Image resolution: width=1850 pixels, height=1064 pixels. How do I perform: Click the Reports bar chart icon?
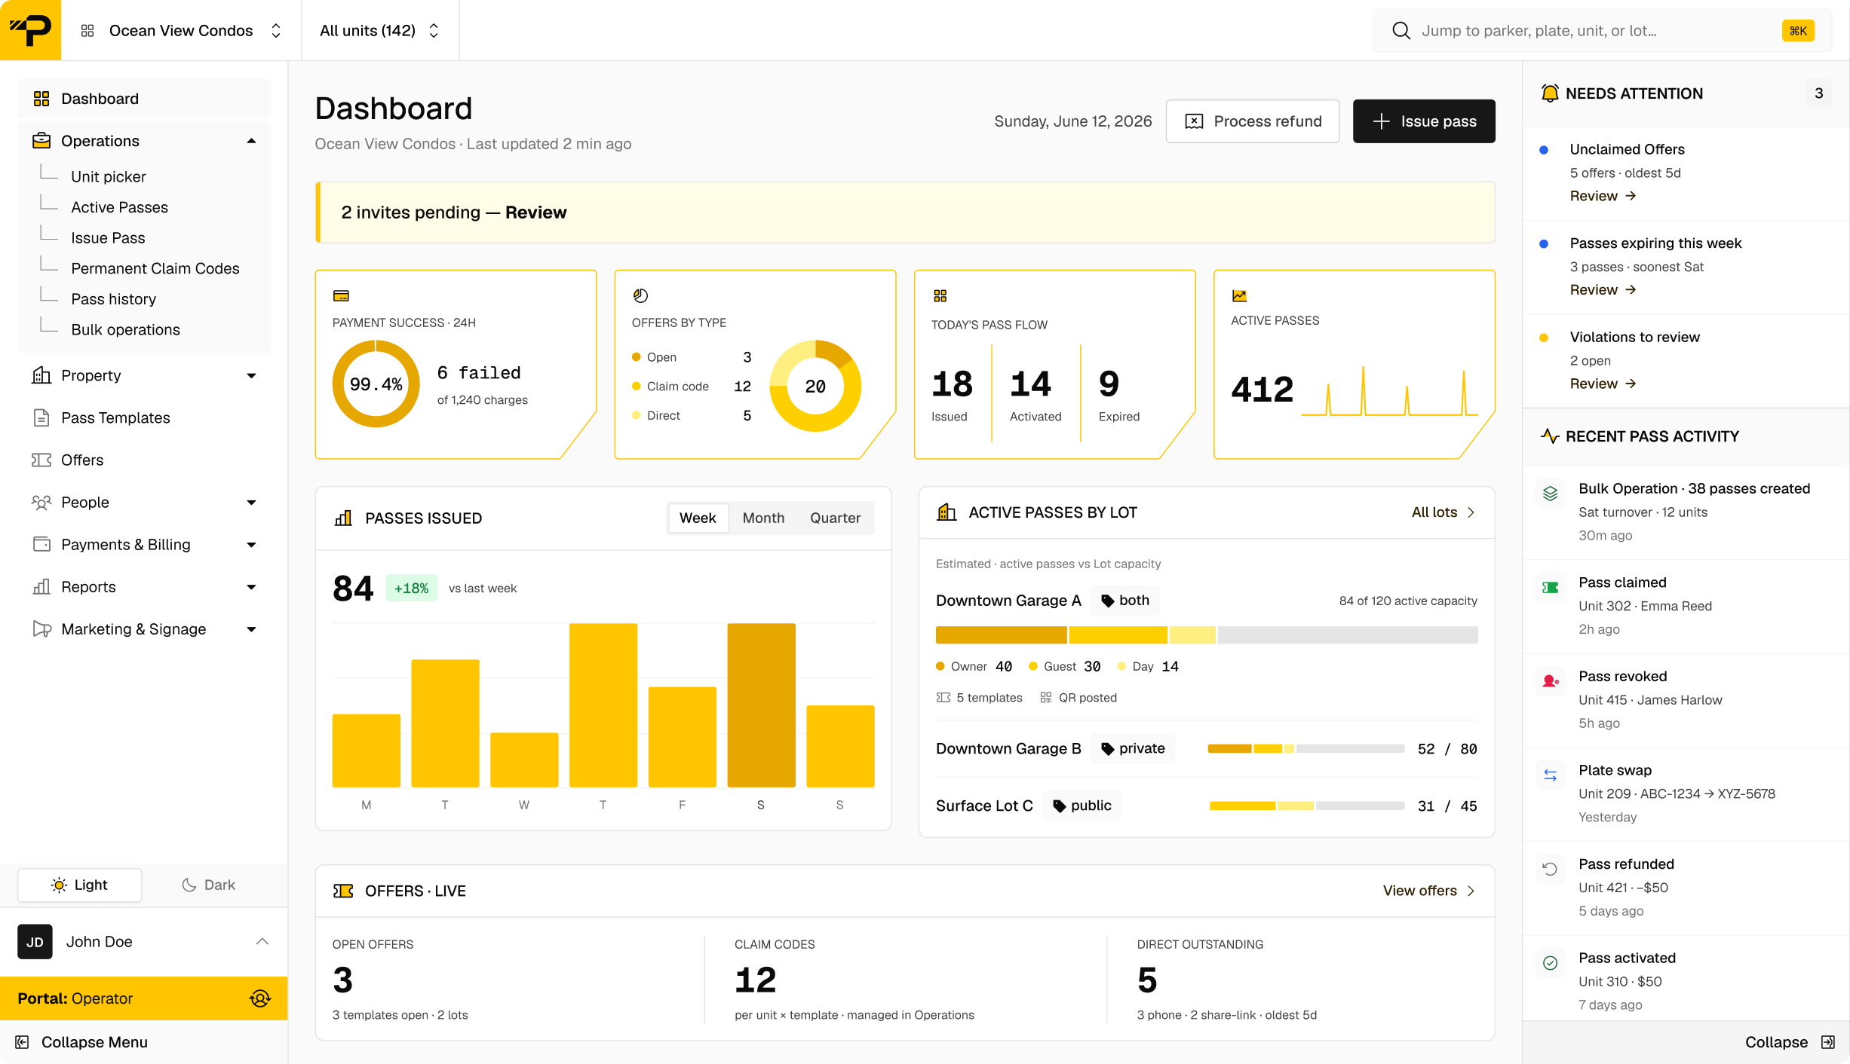(x=41, y=586)
